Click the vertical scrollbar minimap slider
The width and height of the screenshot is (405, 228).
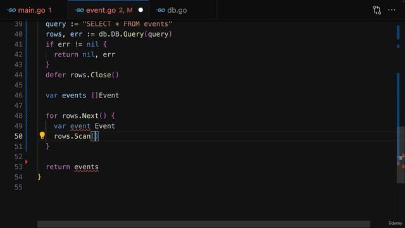(401, 155)
